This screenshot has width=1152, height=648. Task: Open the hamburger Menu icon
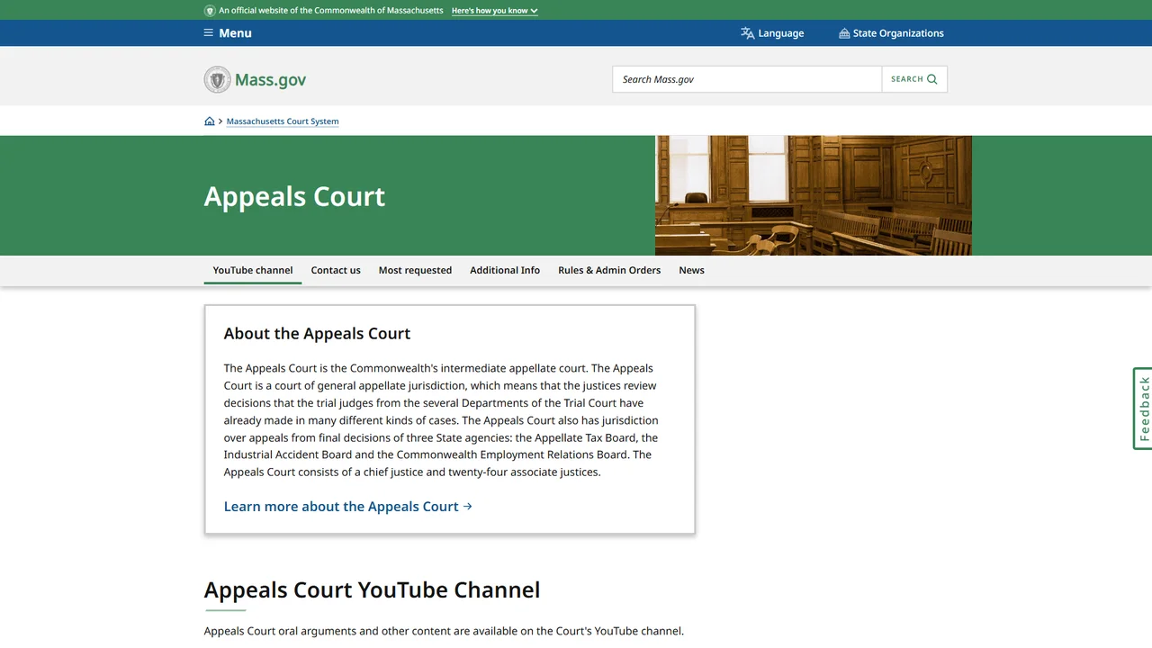[x=209, y=33]
